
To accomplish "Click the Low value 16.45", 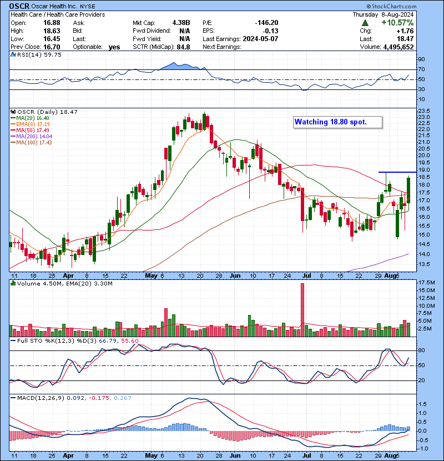I will tap(52, 39).
